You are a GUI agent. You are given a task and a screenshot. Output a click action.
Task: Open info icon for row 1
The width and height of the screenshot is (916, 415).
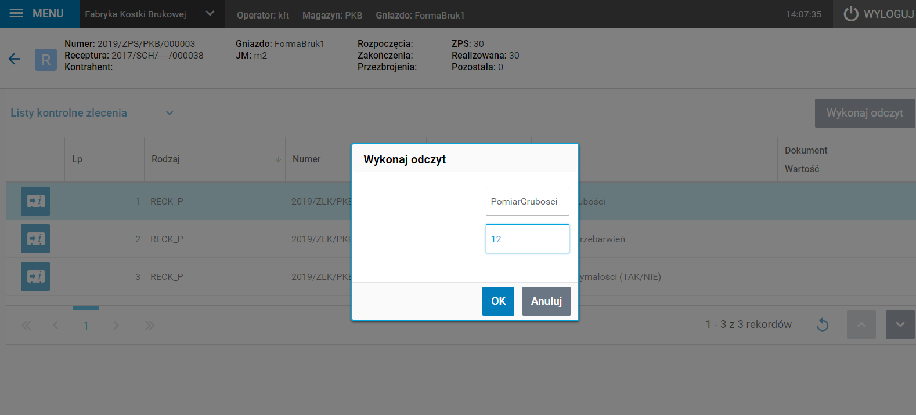35,201
